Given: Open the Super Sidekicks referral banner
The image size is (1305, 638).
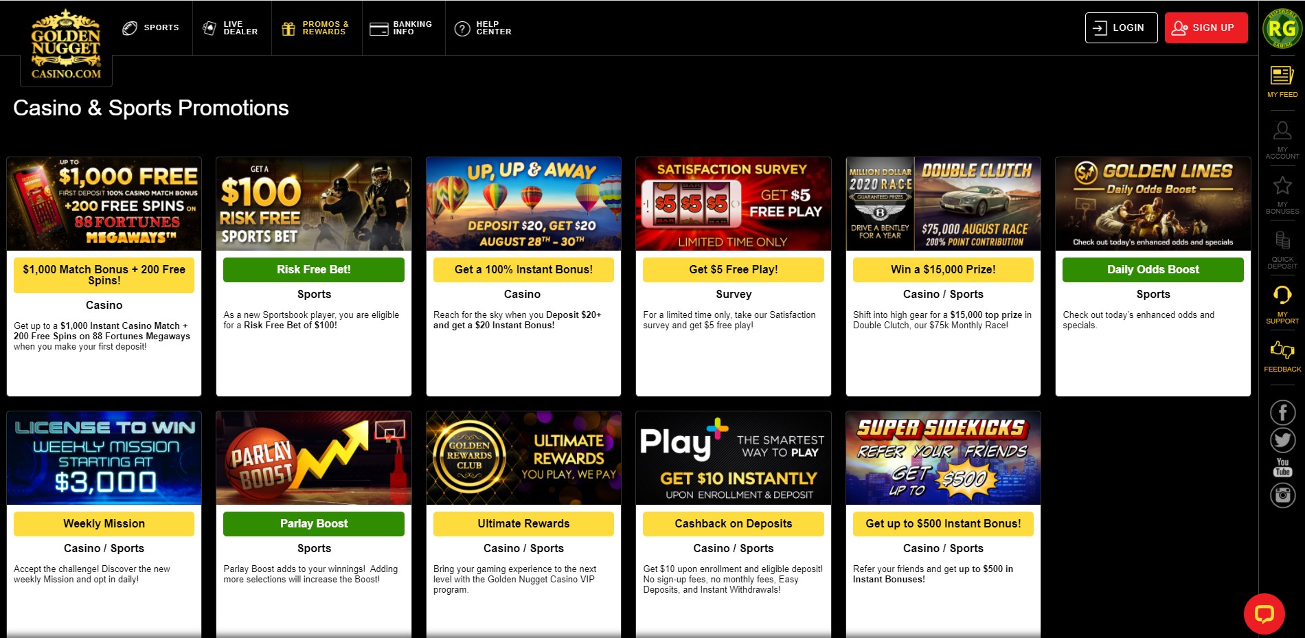Looking at the screenshot, I should (x=943, y=458).
